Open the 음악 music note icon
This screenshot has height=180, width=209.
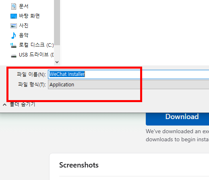point(14,36)
